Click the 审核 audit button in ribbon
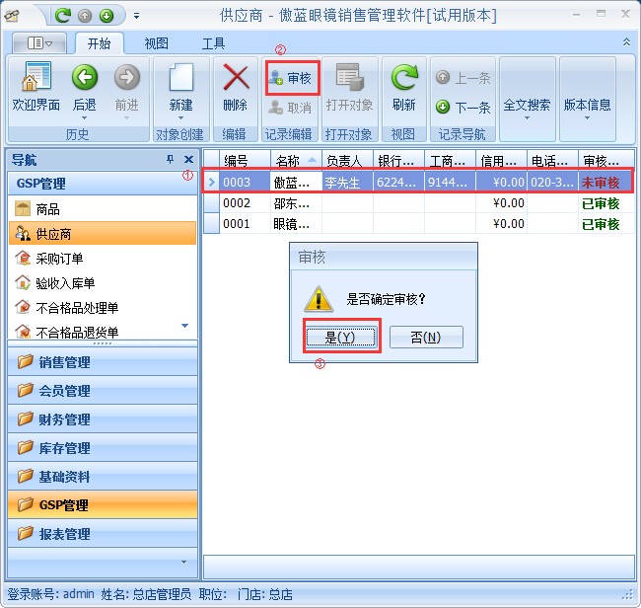The height and width of the screenshot is (608, 641). point(291,77)
